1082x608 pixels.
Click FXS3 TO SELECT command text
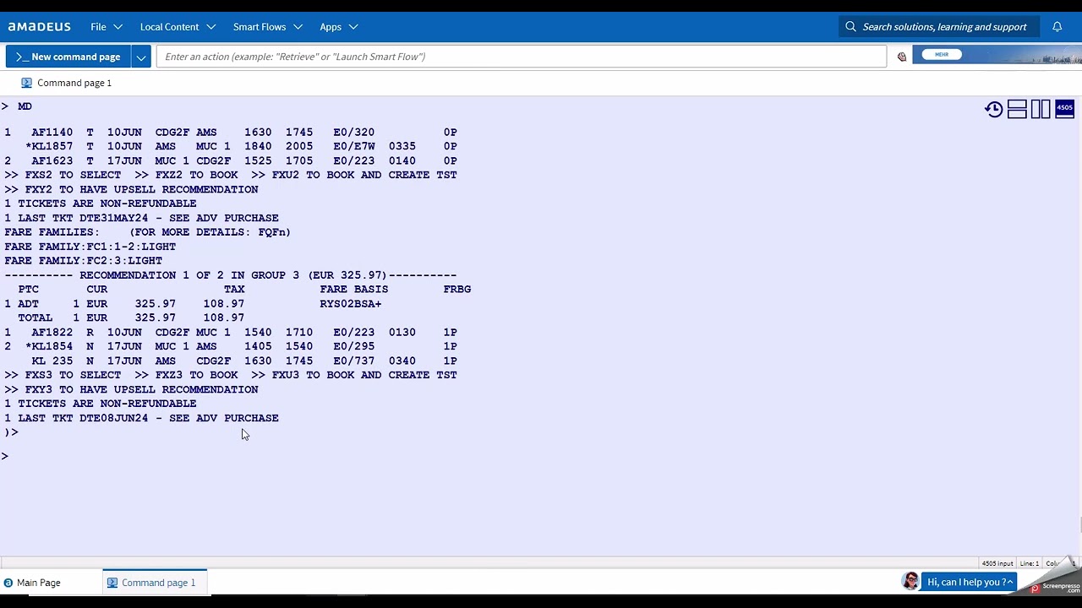click(x=73, y=375)
